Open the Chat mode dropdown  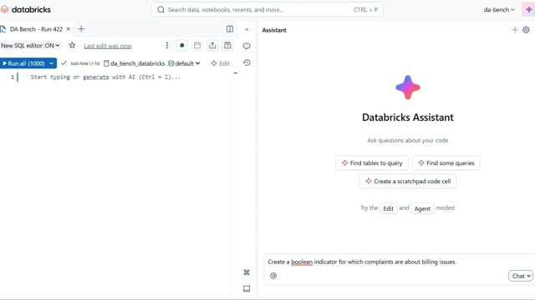point(520,276)
